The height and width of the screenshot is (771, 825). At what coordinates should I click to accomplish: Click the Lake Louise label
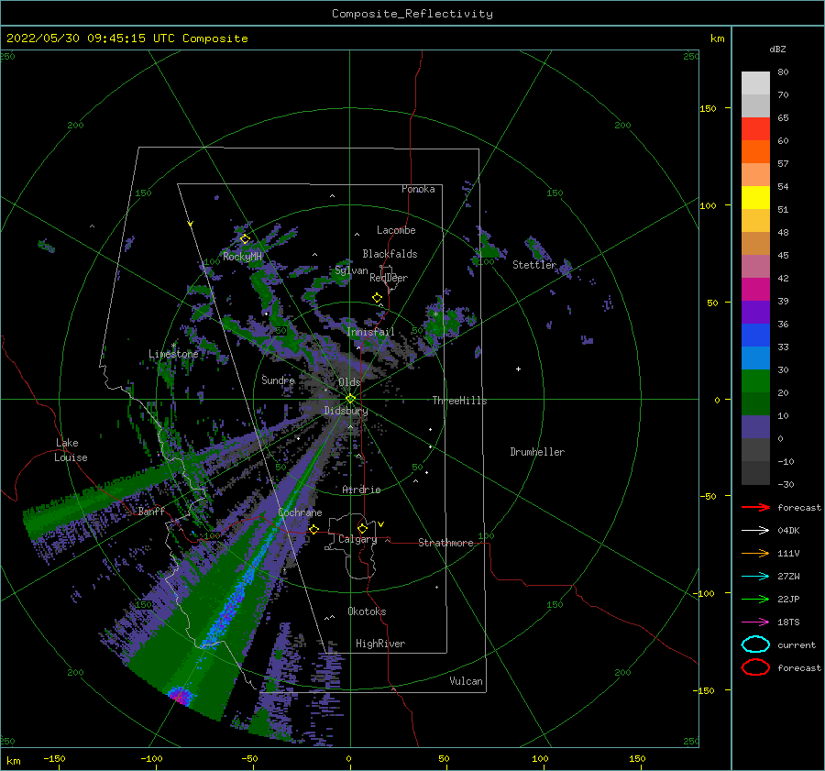point(71,450)
